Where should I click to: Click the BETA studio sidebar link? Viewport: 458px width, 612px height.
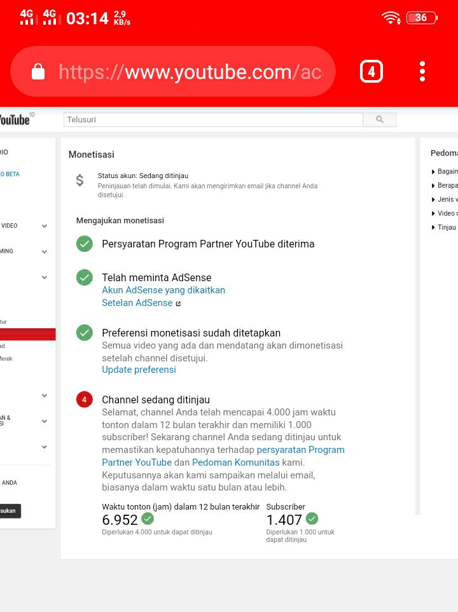(x=10, y=174)
